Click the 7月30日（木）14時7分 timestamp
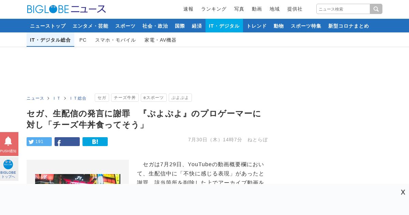This screenshot has width=409, height=215. click(x=215, y=140)
